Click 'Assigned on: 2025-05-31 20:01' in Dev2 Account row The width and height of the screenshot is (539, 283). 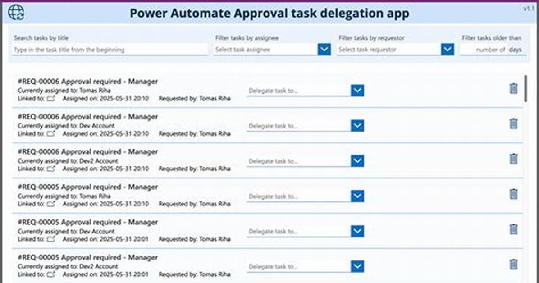coord(105,274)
